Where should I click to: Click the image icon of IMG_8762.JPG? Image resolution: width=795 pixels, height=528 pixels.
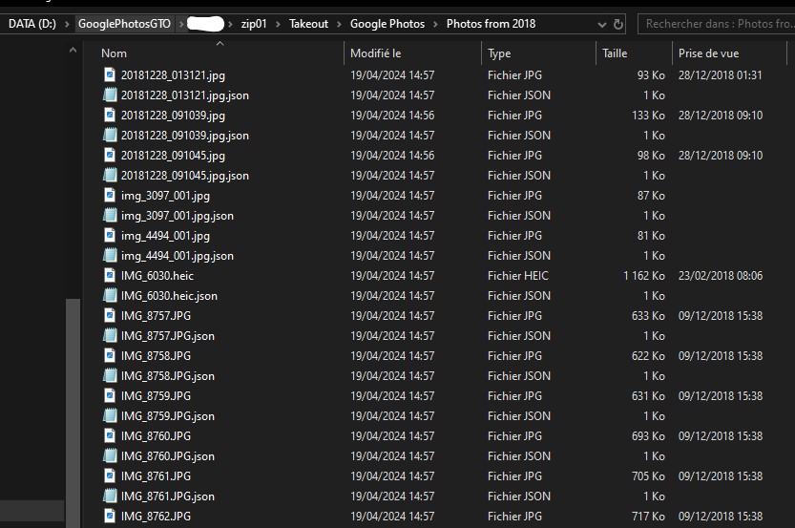point(110,516)
